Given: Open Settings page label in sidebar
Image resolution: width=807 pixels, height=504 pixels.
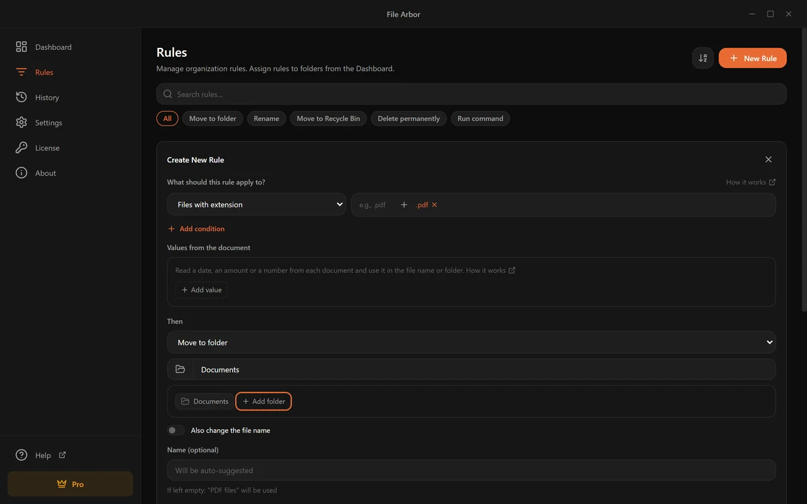Looking at the screenshot, I should (x=49, y=123).
